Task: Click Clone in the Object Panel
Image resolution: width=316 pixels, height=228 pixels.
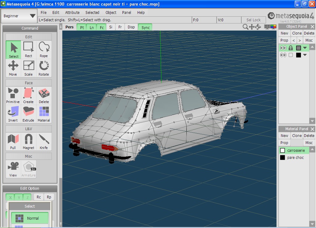Action: (297, 33)
